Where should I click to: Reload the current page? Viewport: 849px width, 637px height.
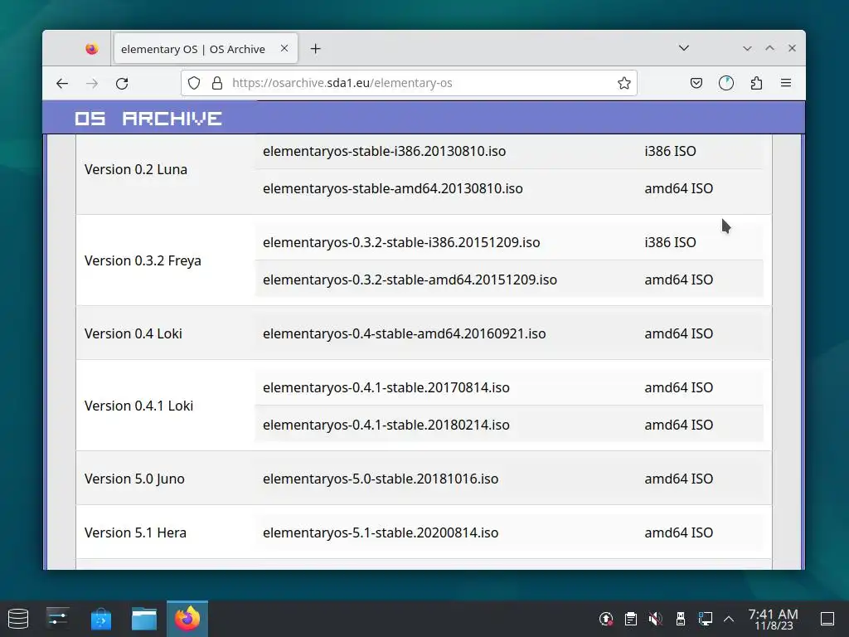point(122,84)
